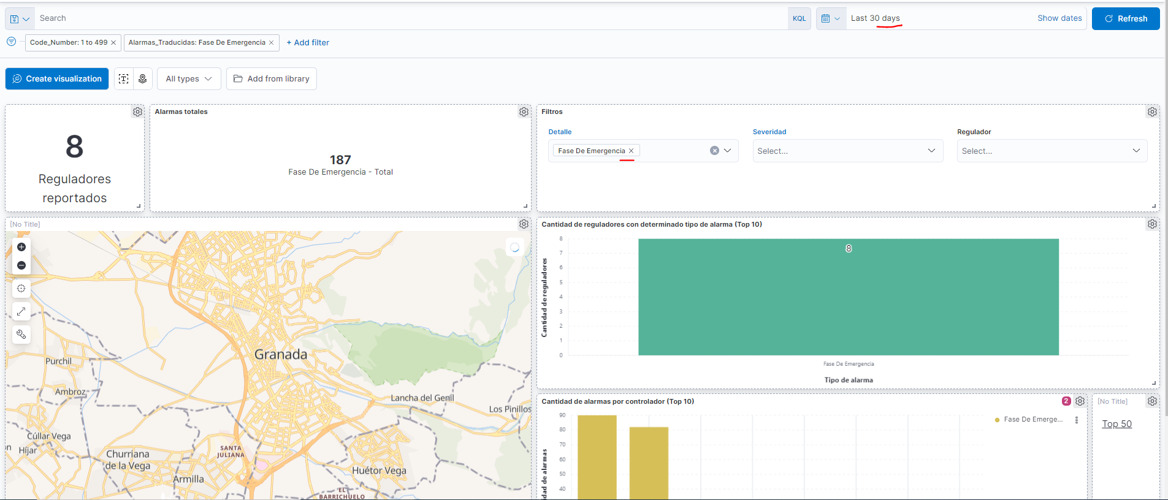The height and width of the screenshot is (500, 1168).
Task: Remove Fase De Emergencia from Detalle selection
Action: click(x=631, y=151)
